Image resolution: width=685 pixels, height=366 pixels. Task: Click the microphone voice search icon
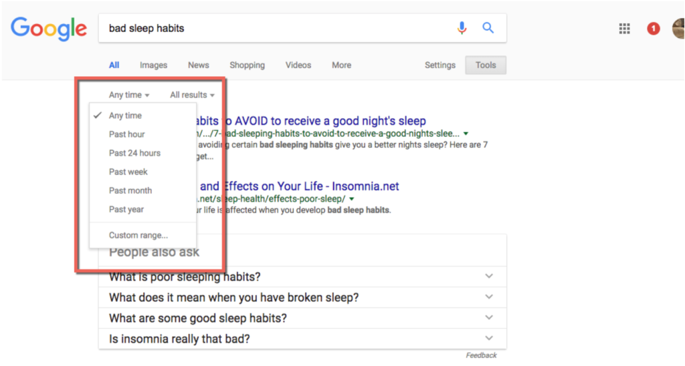click(462, 28)
